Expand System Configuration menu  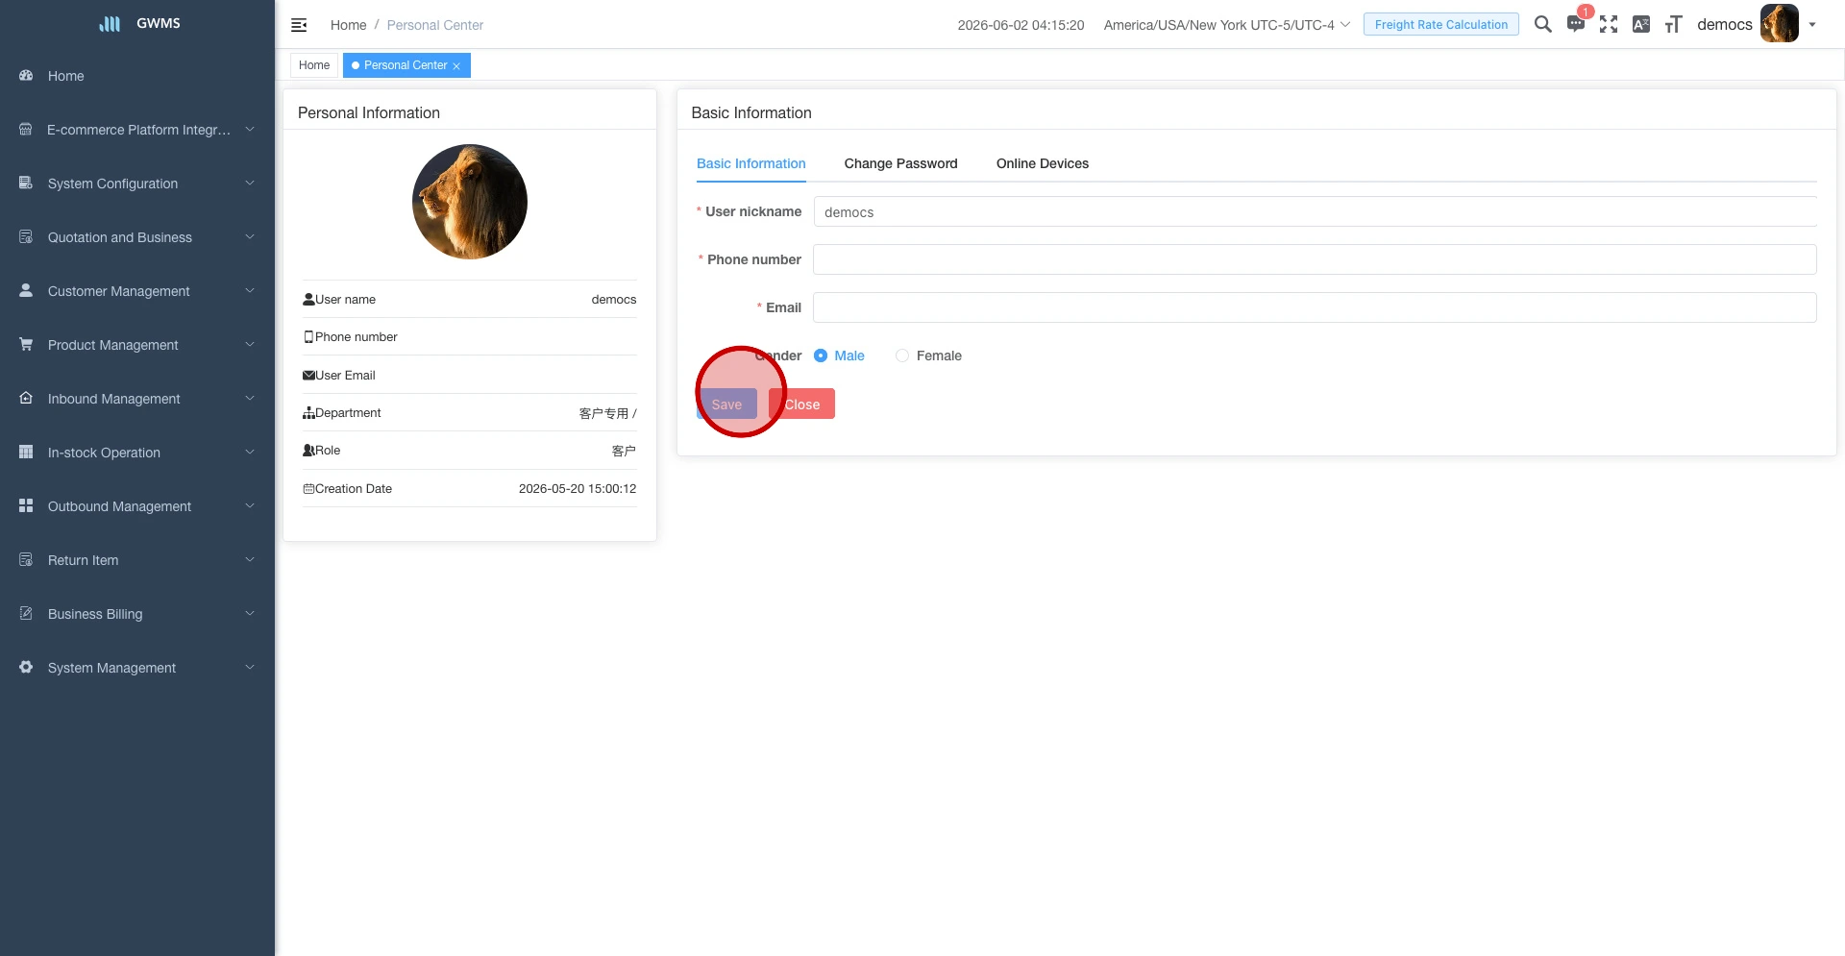point(250,183)
